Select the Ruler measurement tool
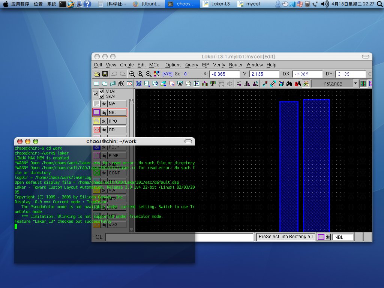Image resolution: width=384 pixels, height=288 pixels. pyautogui.click(x=273, y=84)
